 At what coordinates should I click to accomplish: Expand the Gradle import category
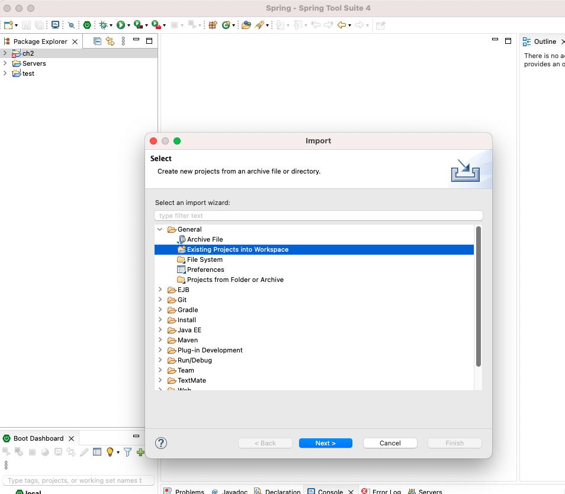pyautogui.click(x=160, y=310)
